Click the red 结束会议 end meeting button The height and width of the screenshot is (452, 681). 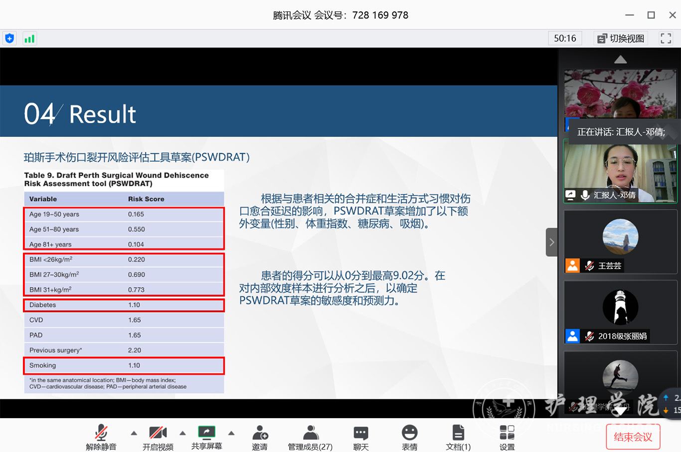pyautogui.click(x=633, y=437)
